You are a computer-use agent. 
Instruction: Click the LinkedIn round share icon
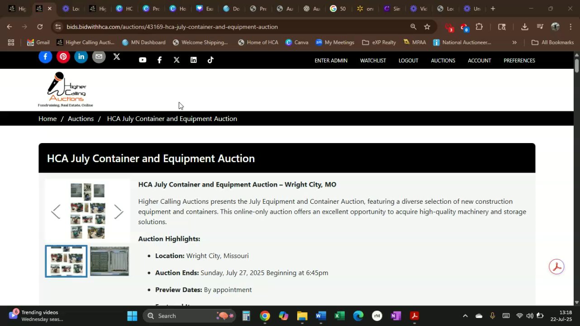81,57
